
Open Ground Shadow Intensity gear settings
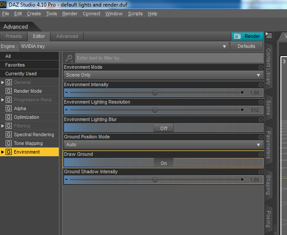(x=260, y=172)
